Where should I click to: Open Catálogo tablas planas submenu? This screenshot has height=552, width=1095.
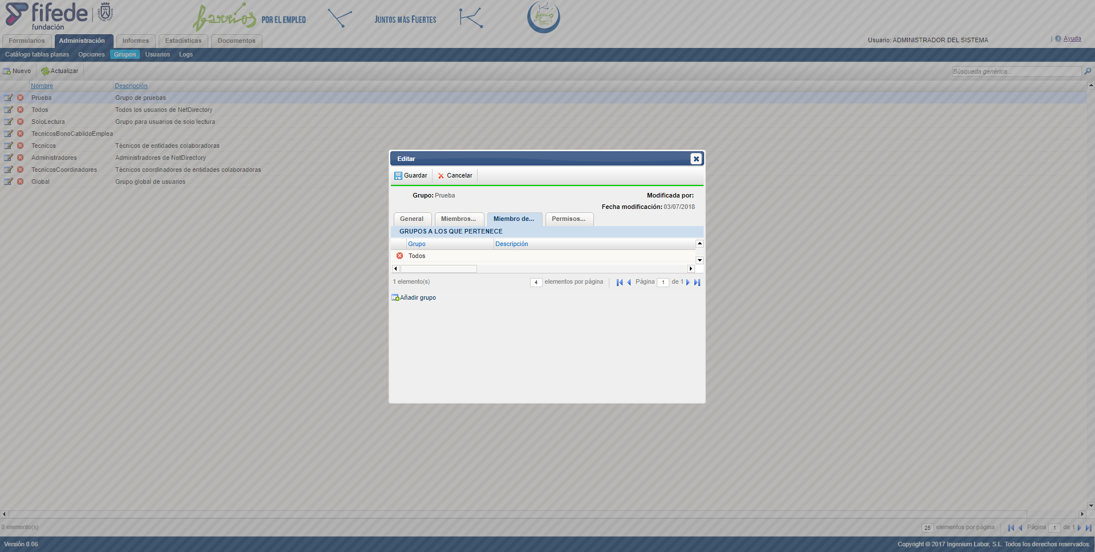point(37,55)
